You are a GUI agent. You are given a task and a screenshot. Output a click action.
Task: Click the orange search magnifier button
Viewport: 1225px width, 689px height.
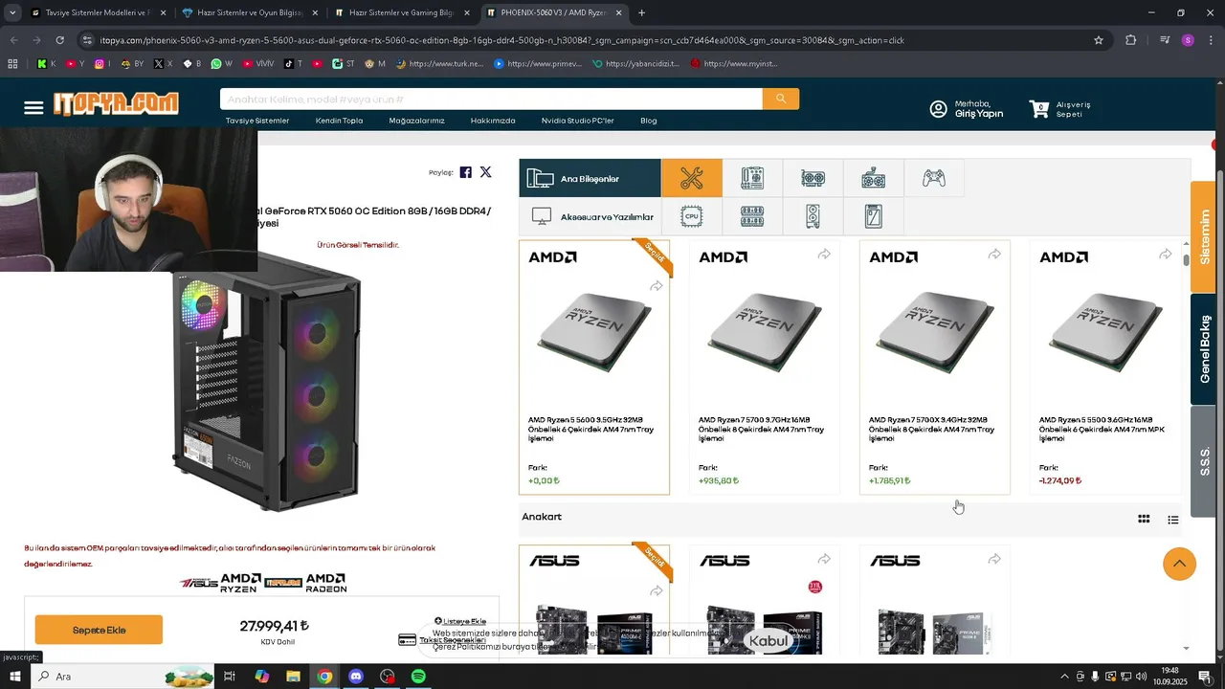pyautogui.click(x=781, y=99)
